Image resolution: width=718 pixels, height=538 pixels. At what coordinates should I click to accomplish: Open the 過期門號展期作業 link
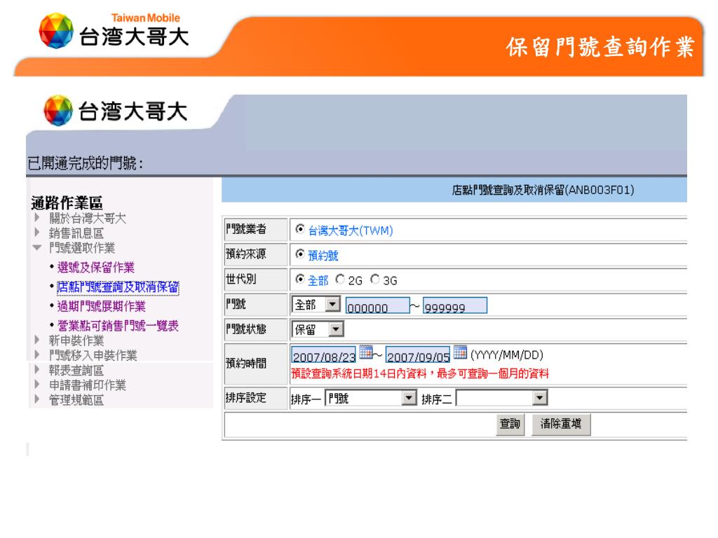coord(101,306)
